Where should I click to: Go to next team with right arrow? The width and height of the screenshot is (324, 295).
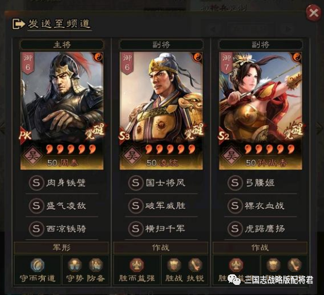(319, 128)
